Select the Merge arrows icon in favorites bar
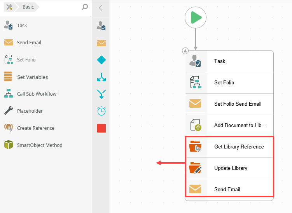The width and height of the screenshot is (292, 213). 101,94
